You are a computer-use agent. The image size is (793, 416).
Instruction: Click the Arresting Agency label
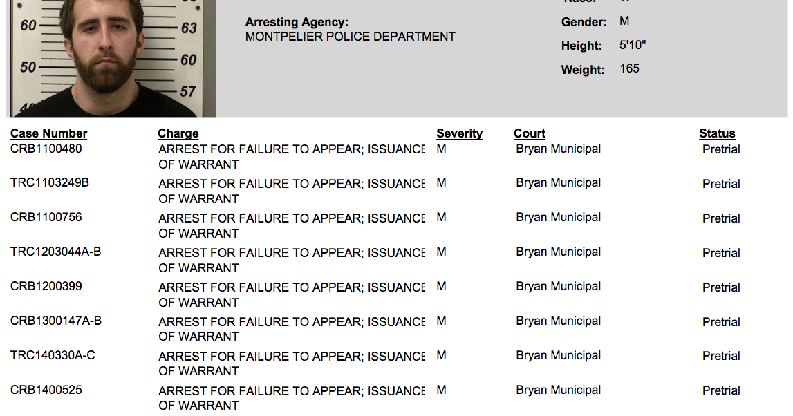(x=297, y=22)
